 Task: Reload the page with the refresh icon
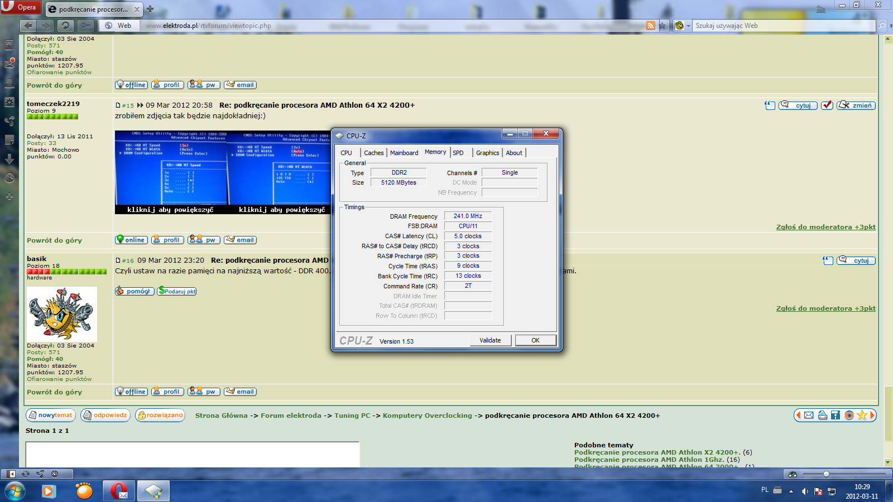click(x=66, y=26)
